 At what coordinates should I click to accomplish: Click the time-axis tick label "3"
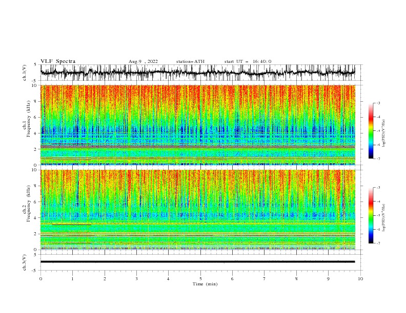(x=136, y=279)
